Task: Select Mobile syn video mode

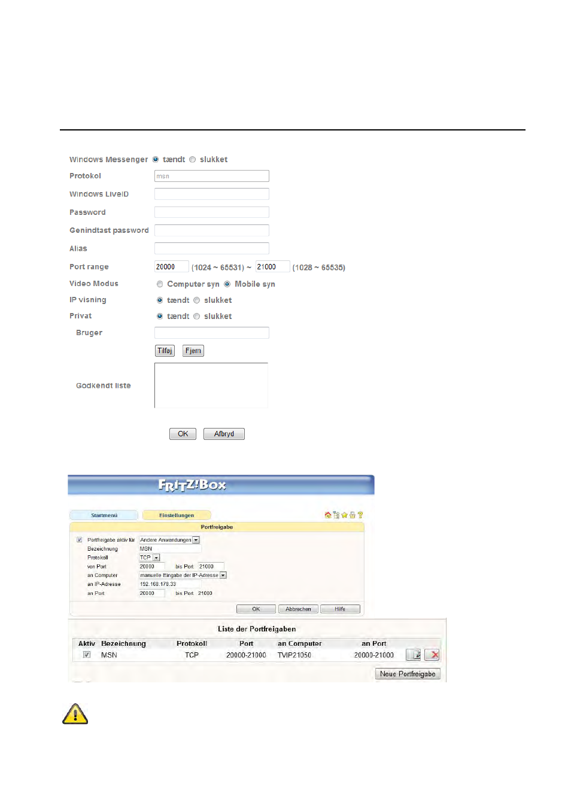Action: (x=227, y=284)
